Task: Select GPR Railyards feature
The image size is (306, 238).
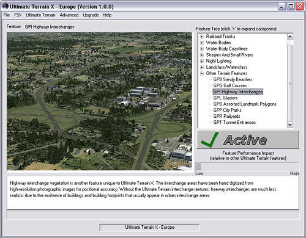Action: pos(226,116)
